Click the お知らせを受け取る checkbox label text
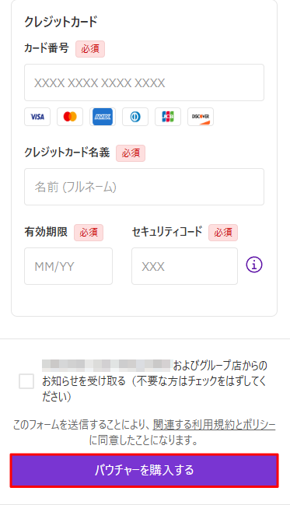The image size is (290, 505). (x=155, y=381)
